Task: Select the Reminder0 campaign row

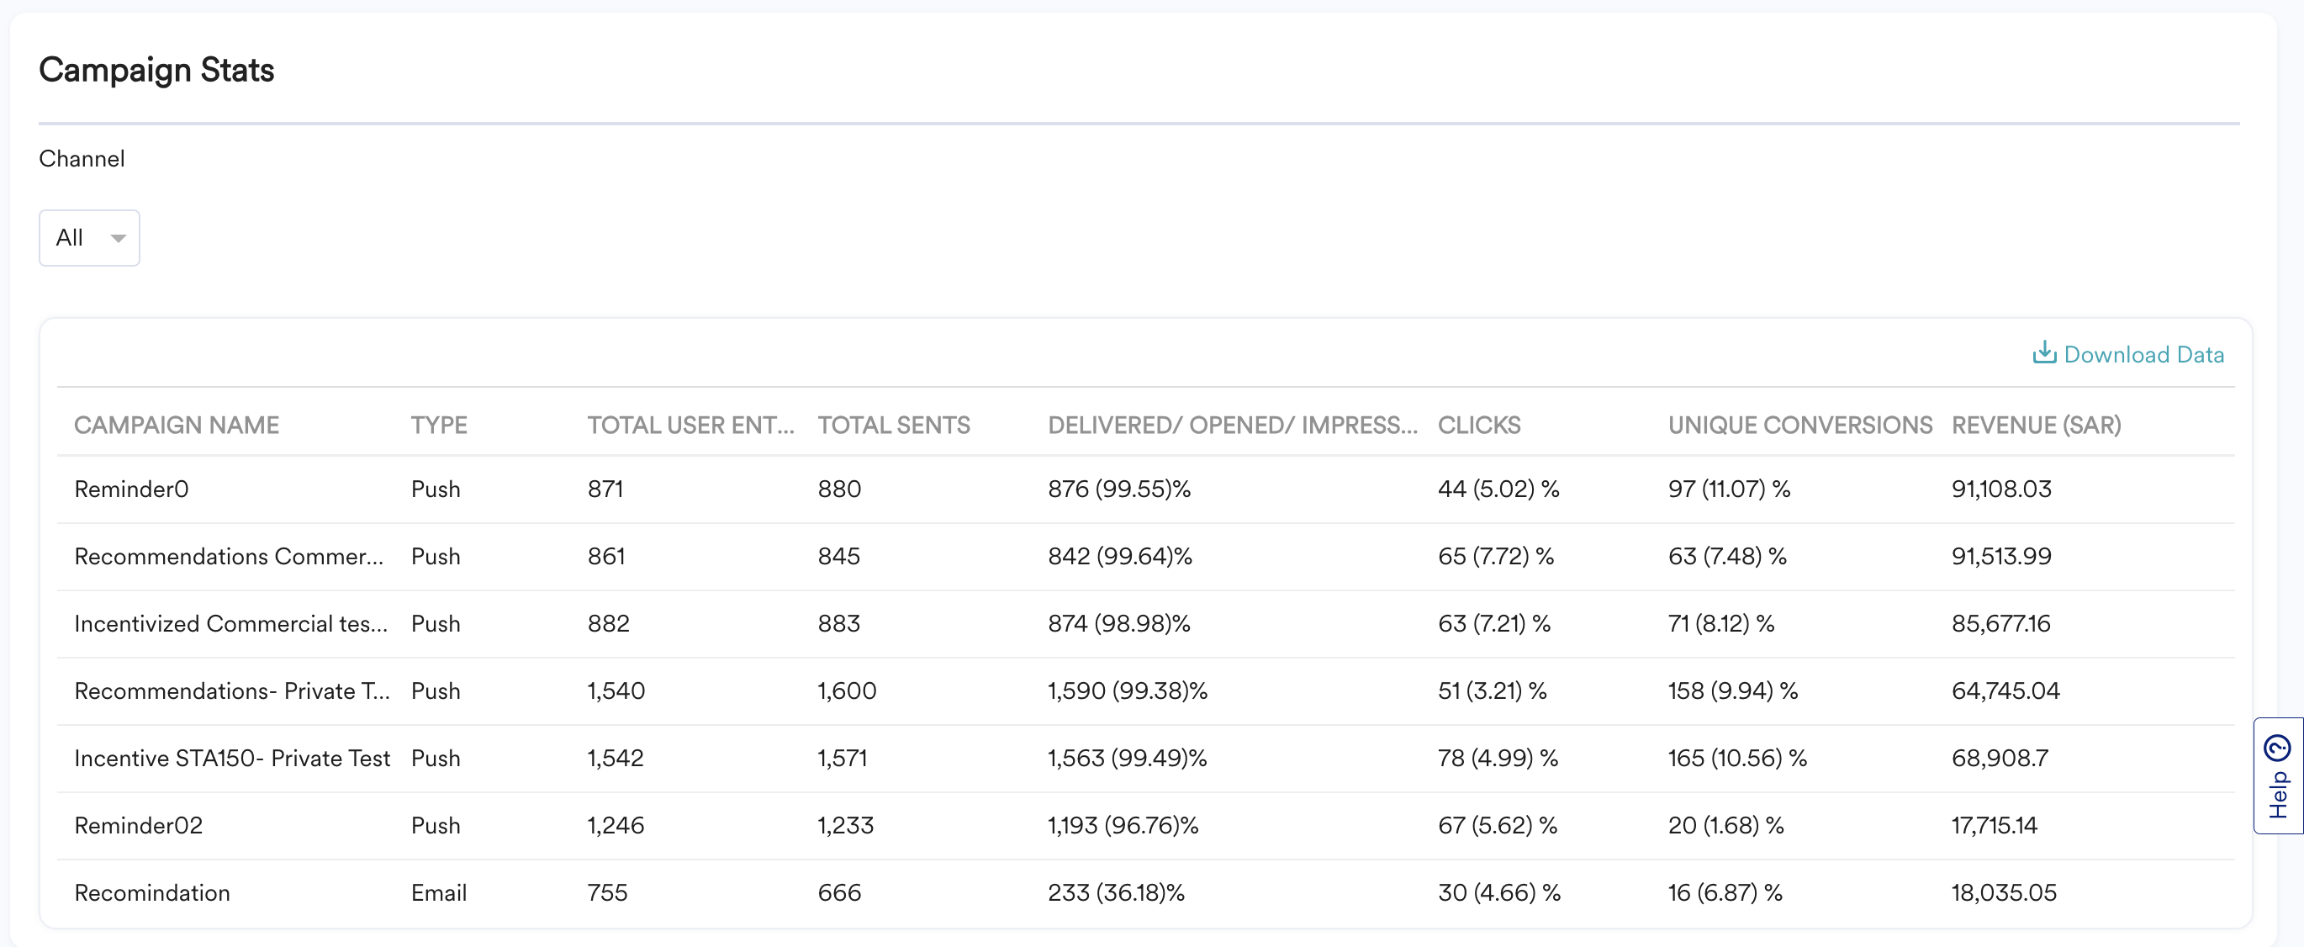Action: (x=131, y=489)
